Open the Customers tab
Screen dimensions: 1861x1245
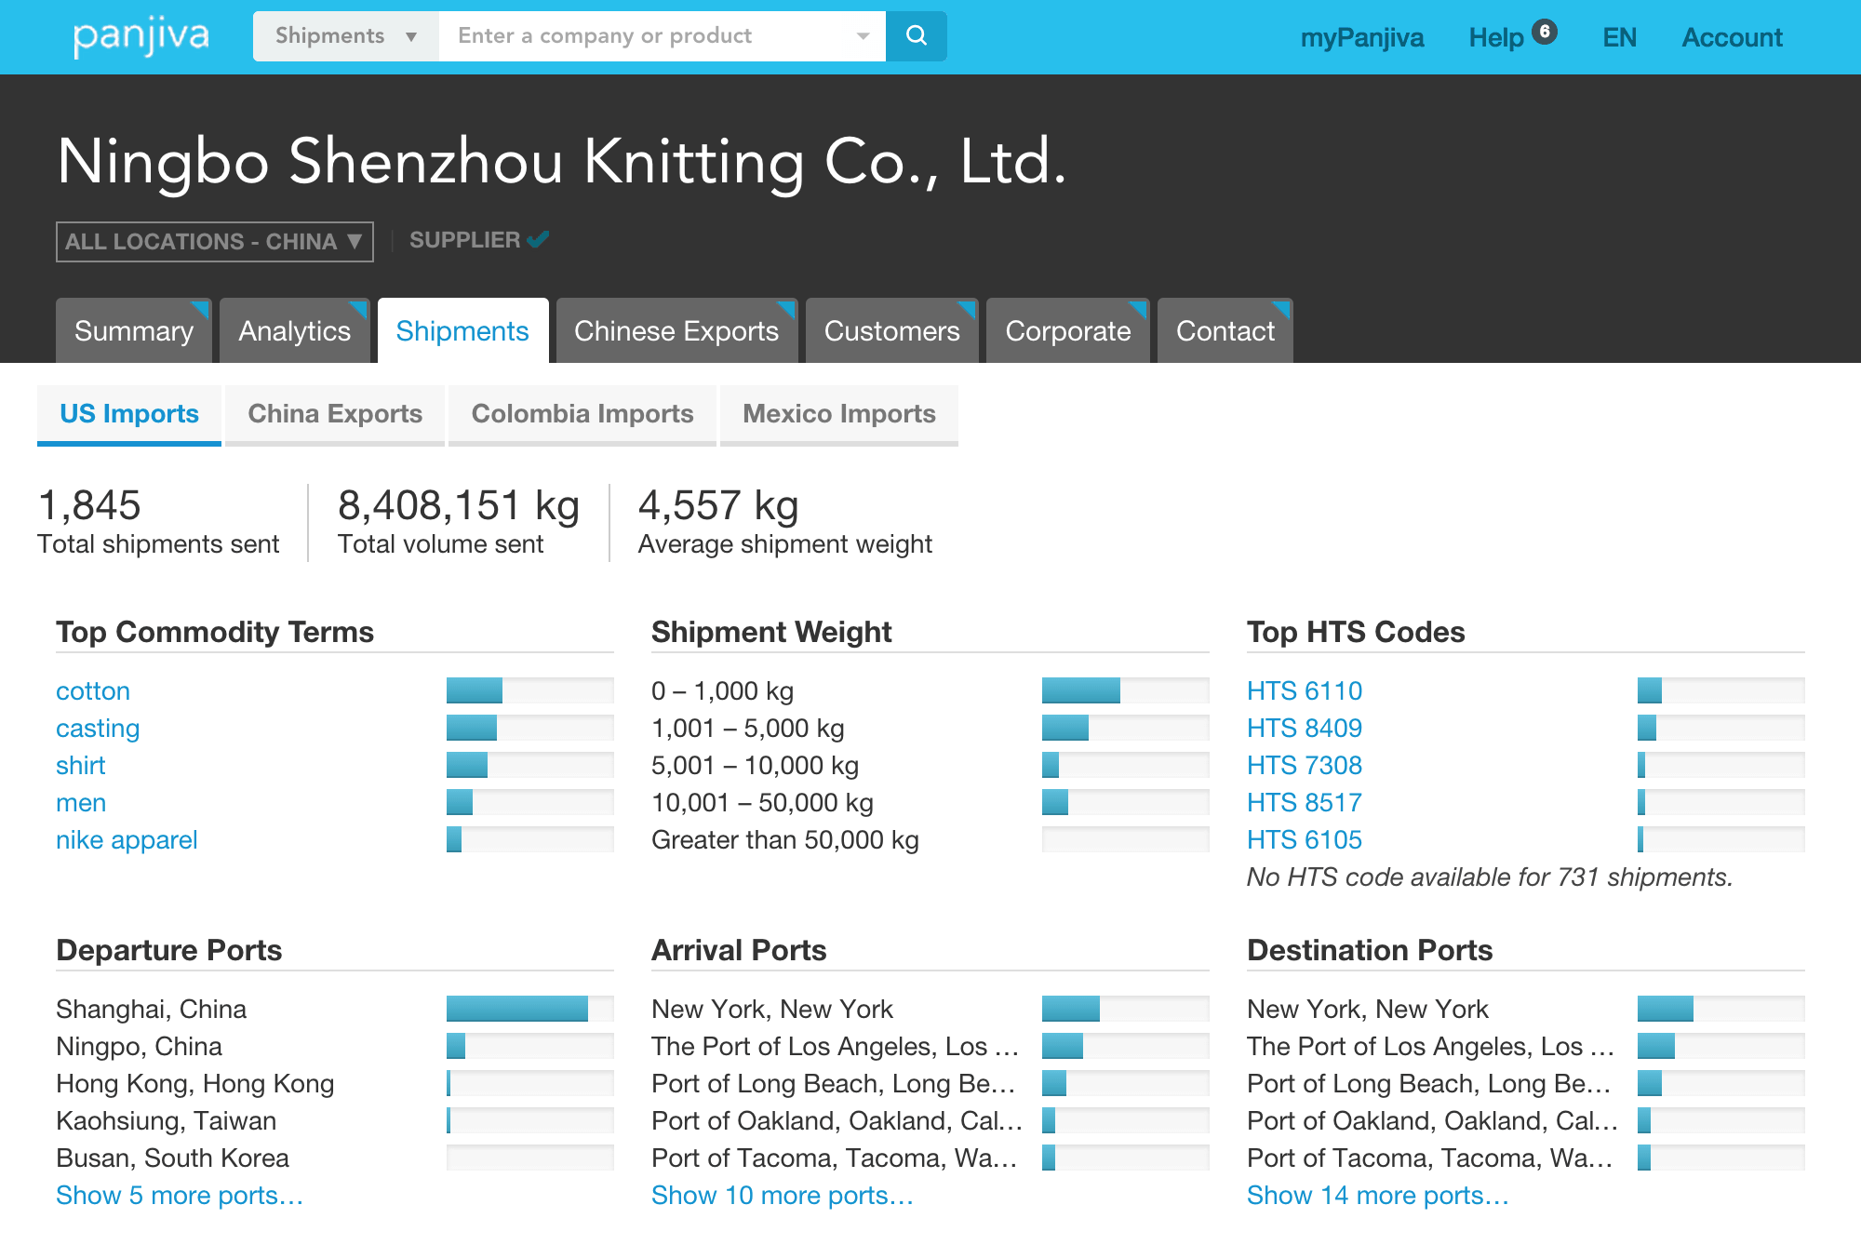pyautogui.click(x=891, y=330)
